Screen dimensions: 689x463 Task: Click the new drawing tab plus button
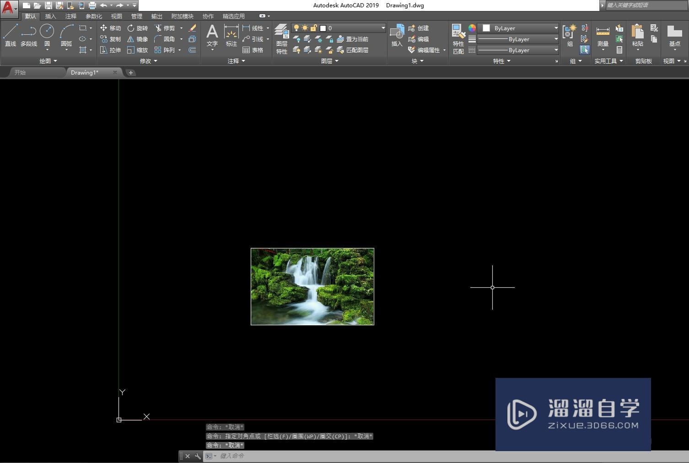coord(130,73)
